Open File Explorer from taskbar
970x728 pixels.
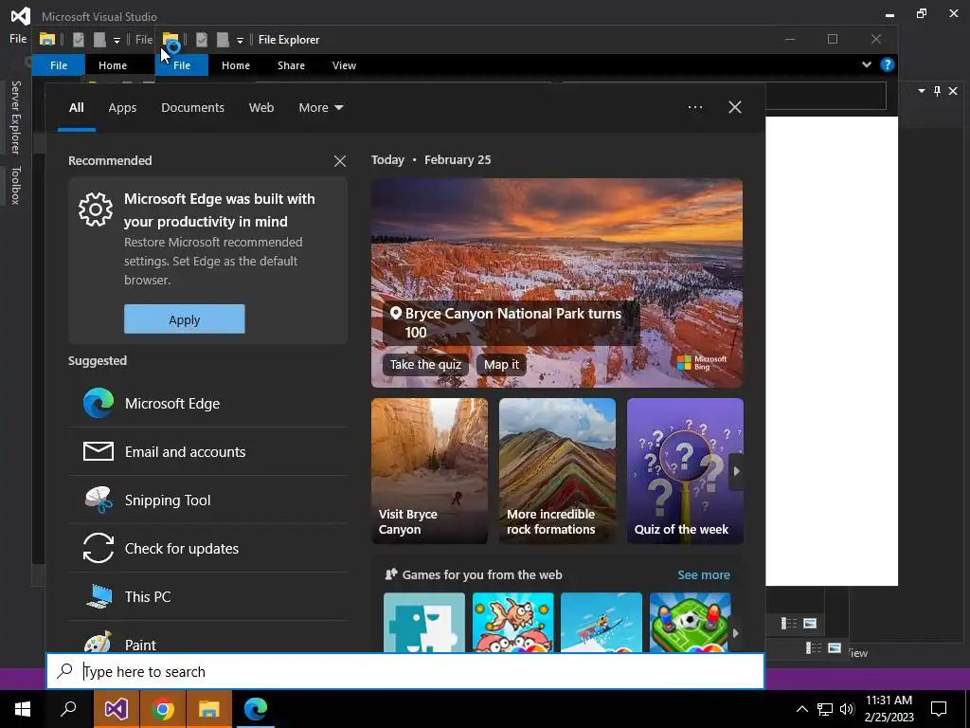pyautogui.click(x=209, y=709)
